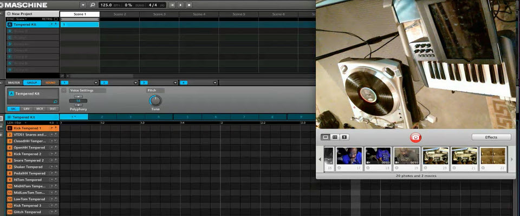Select VTDS1 Snares sound slot
Viewport: 520px width, 216px height.
pos(32,134)
